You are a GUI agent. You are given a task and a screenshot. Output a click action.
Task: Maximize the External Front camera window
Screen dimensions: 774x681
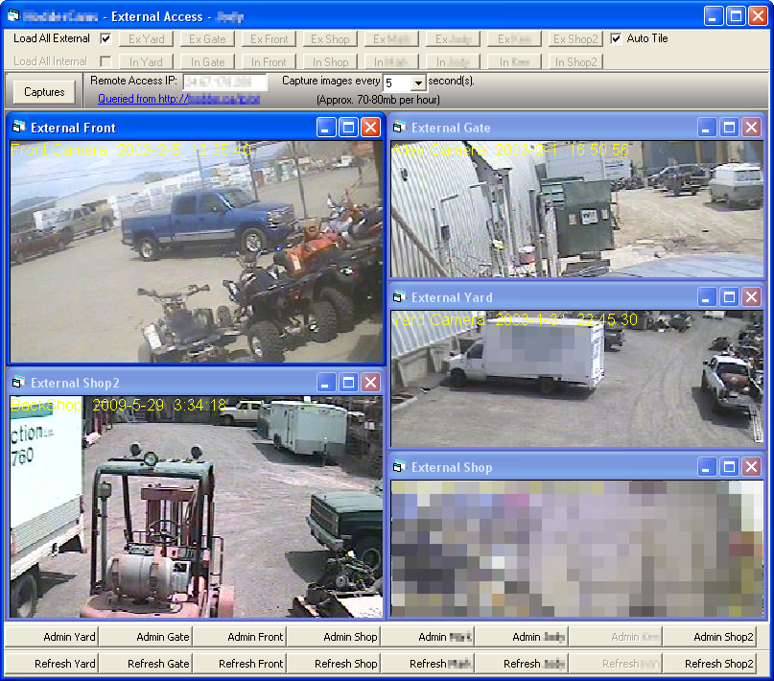coord(348,128)
